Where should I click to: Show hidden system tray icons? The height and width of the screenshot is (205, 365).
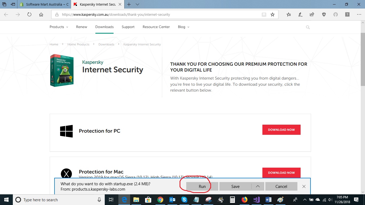(305, 200)
